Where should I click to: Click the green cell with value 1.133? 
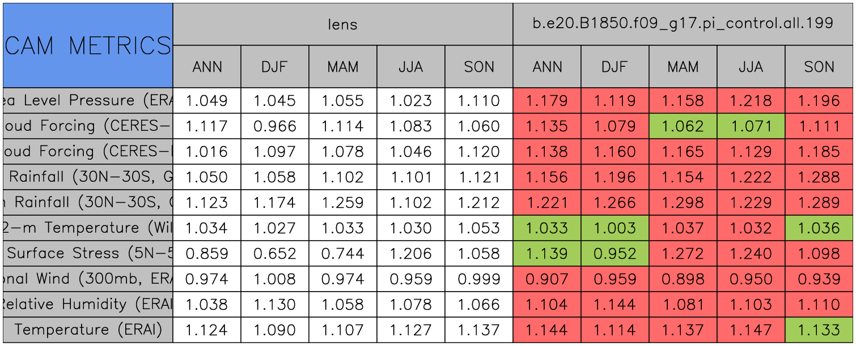[819, 330]
